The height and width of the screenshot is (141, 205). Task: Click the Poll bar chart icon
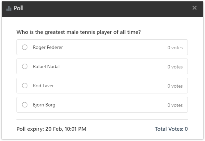coord(9,9)
